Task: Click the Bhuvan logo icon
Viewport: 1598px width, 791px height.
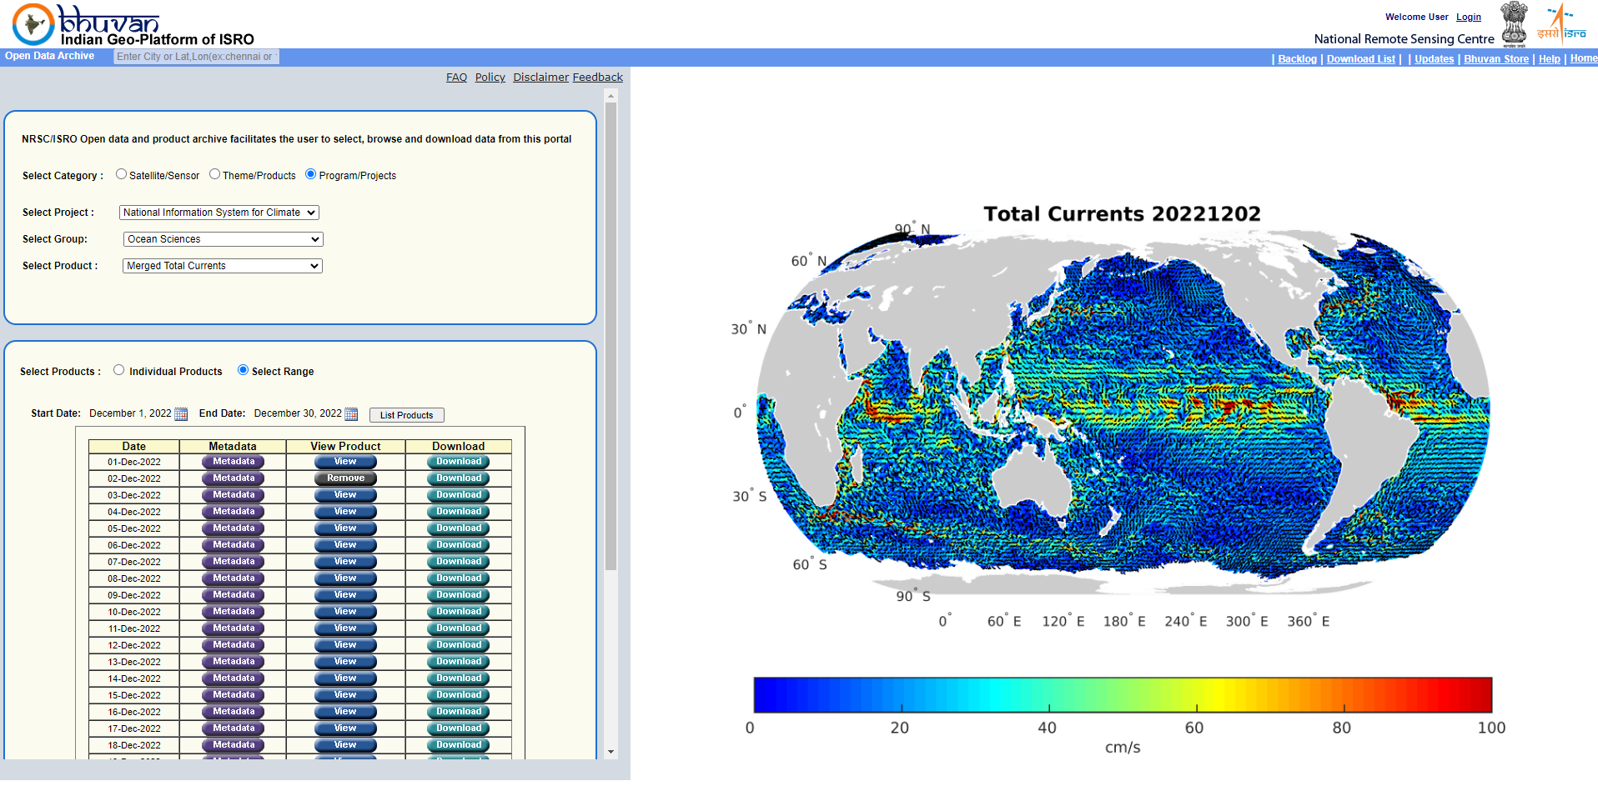Action: 33,24
